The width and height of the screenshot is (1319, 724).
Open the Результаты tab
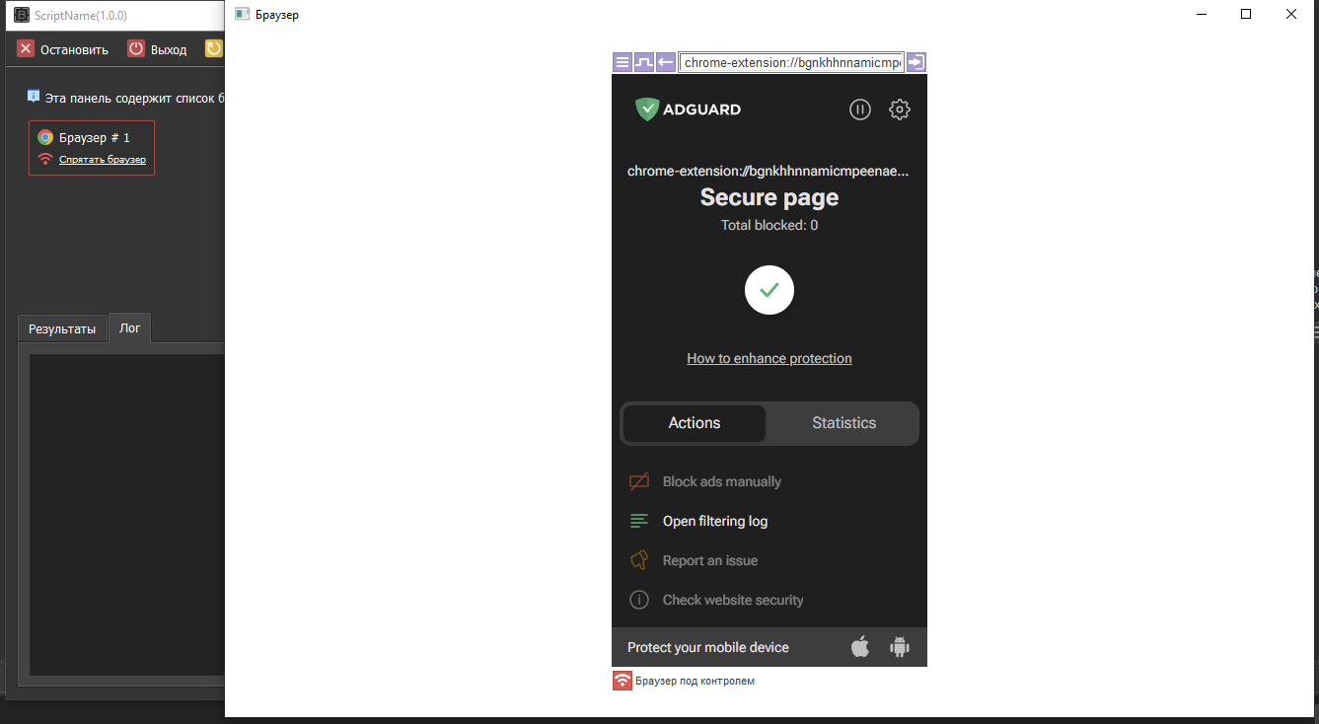click(x=62, y=328)
